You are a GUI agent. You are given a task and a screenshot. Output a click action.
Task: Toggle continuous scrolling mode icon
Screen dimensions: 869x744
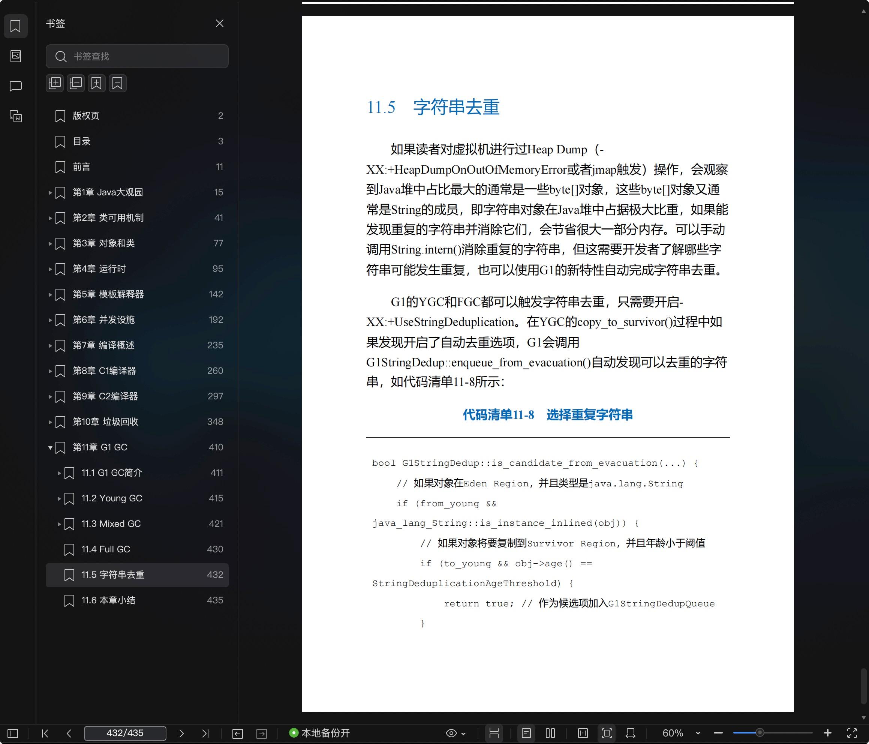[494, 733]
